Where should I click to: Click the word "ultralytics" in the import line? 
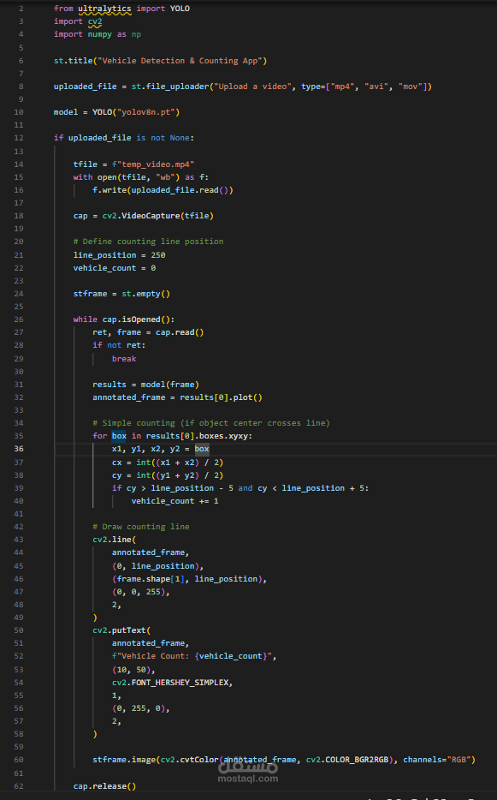pos(104,9)
